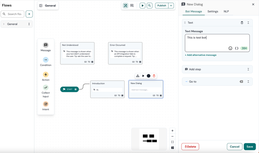The image size is (259, 153).
Task: Click Add alternative message link
Action: 200,55
